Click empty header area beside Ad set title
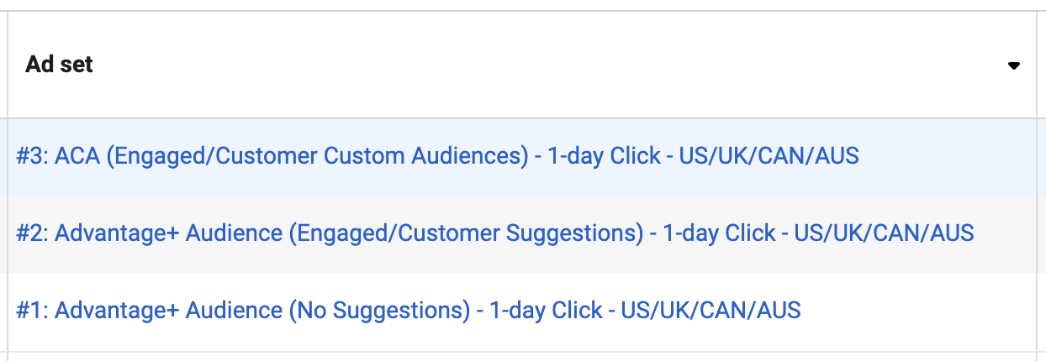1046x361 pixels. click(x=547, y=65)
